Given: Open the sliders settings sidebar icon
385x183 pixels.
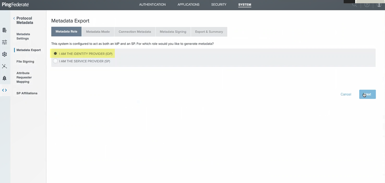Looking at the screenshot, I should [x=4, y=42].
